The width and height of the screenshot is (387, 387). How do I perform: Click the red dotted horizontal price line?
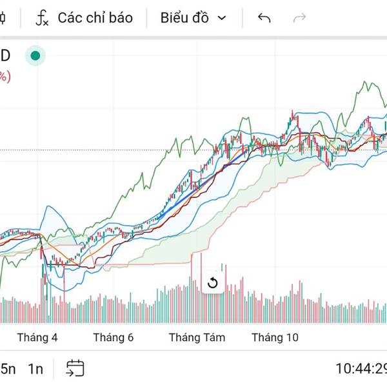(97, 150)
